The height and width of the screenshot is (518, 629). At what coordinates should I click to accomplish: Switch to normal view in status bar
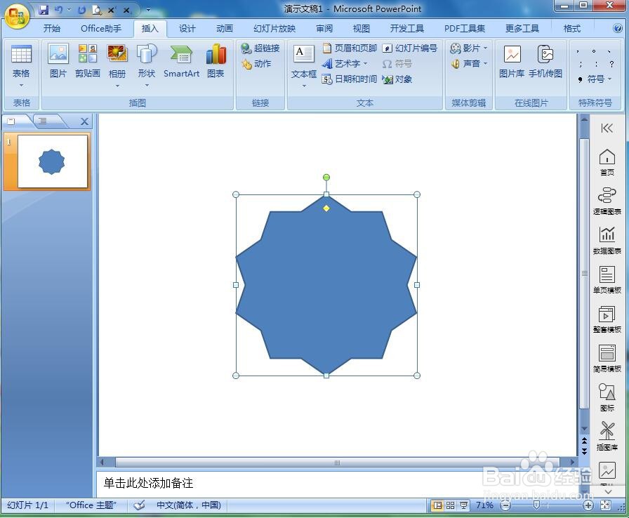437,505
